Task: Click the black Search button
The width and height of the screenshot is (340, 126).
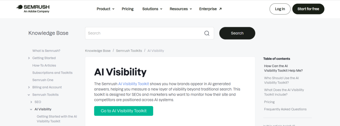Action: point(237,33)
